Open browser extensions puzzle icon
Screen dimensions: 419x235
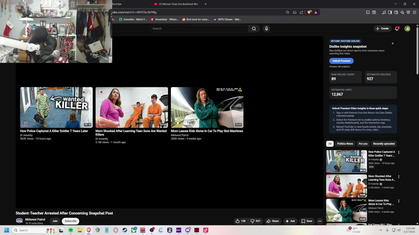(368, 12)
